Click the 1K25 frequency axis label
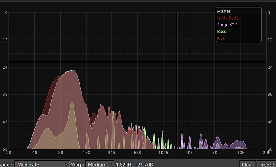 [163, 153]
